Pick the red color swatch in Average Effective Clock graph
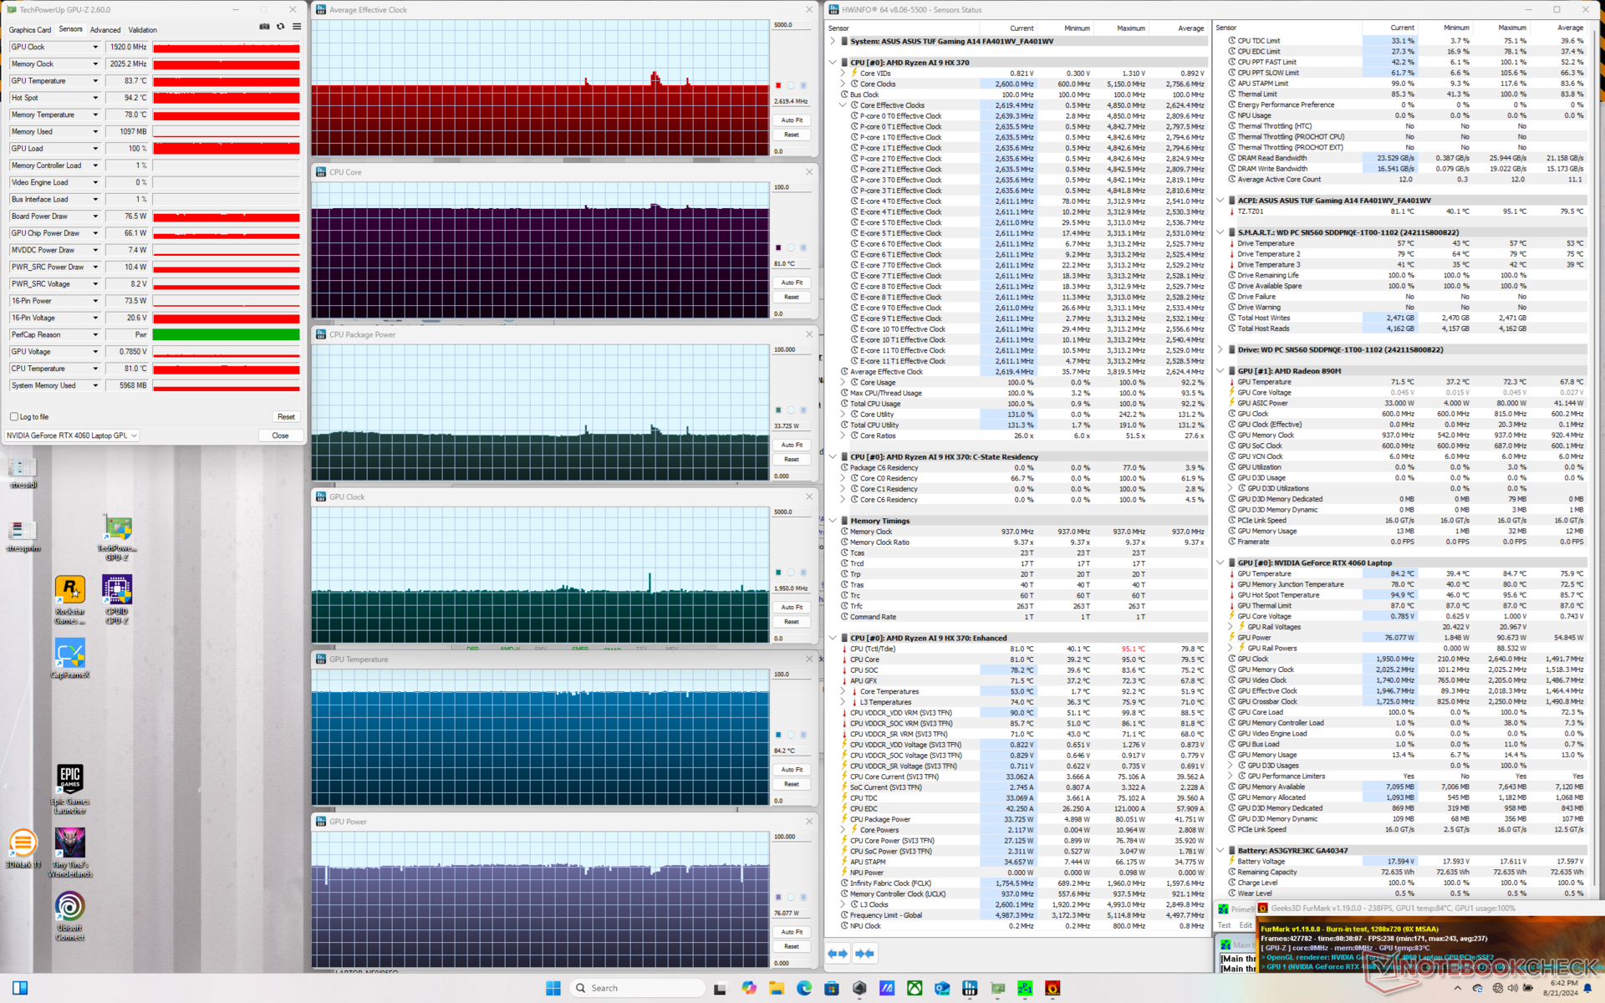Image resolution: width=1605 pixels, height=1003 pixels. (x=778, y=85)
